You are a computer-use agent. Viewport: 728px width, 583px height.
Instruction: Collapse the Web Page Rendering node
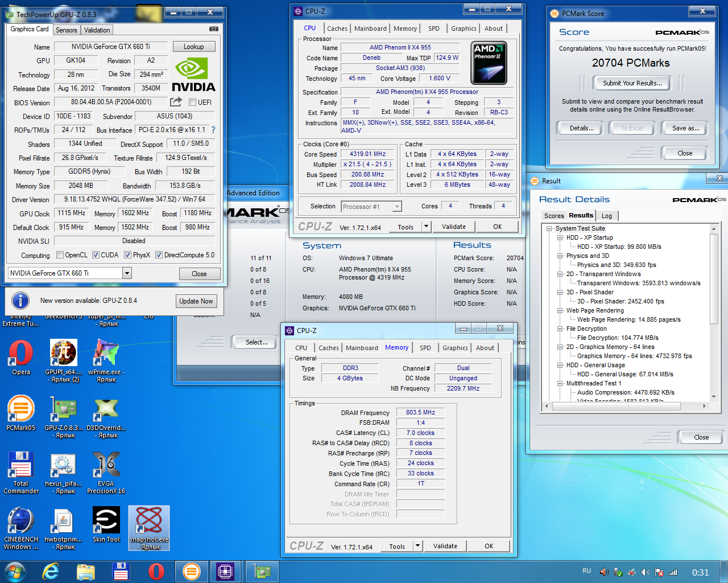(x=560, y=310)
